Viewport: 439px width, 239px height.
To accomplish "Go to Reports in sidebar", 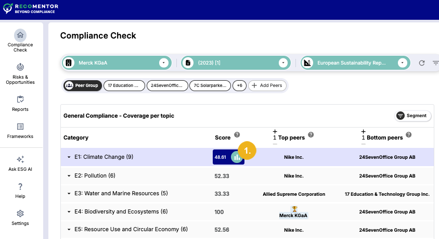I will point(20,103).
